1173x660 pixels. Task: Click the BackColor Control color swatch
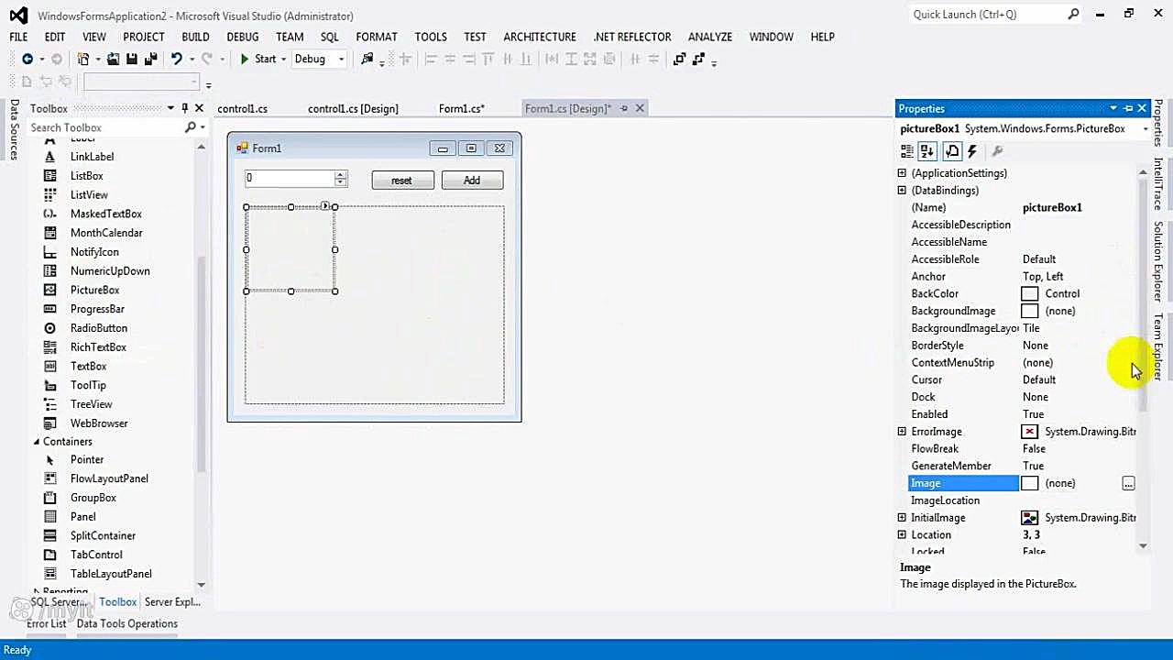[1030, 294]
